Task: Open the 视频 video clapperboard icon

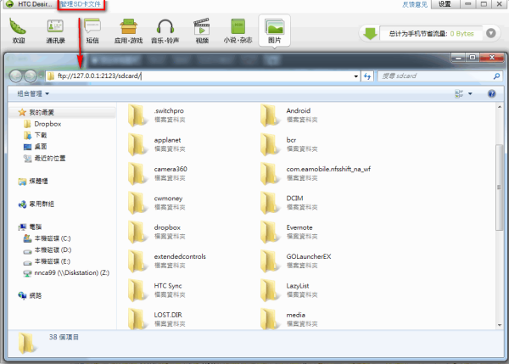Action: click(x=202, y=26)
